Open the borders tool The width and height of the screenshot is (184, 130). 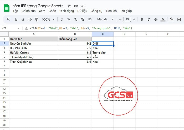coord(179,19)
